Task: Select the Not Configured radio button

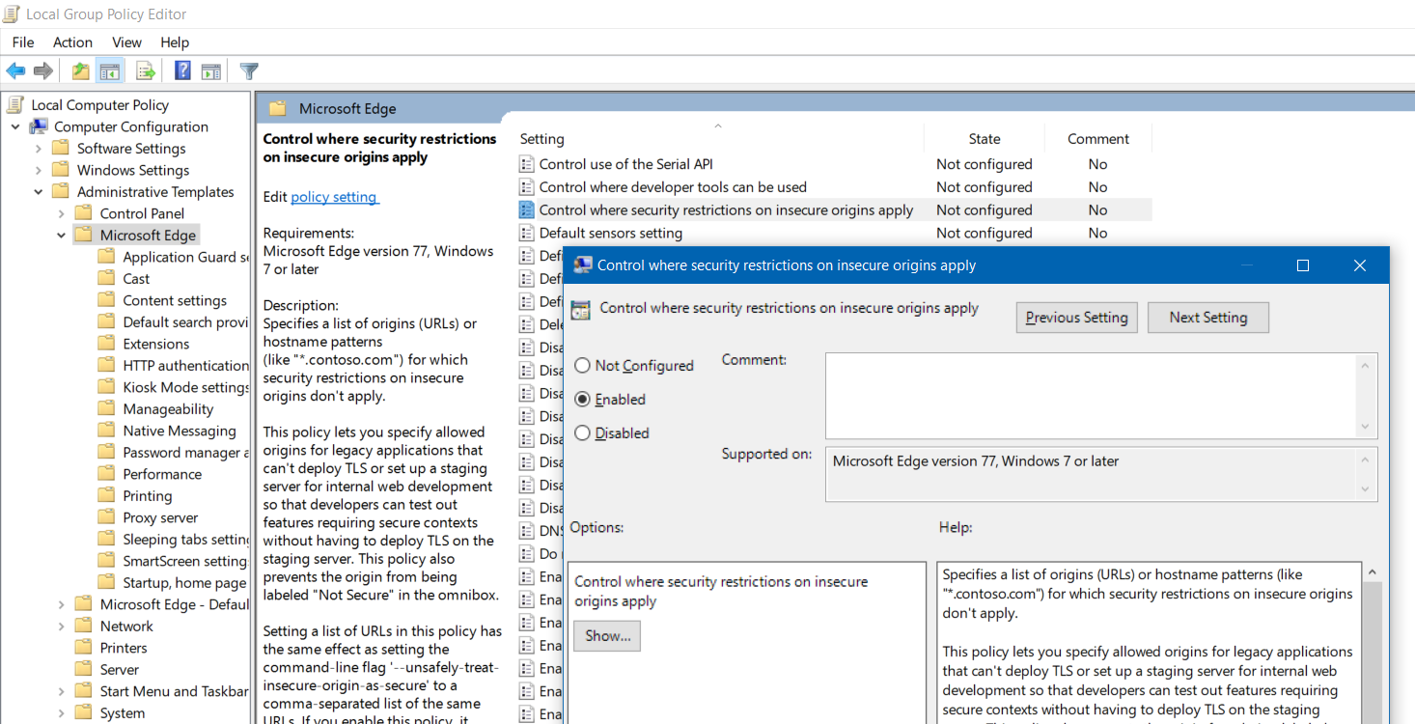Action: pyautogui.click(x=582, y=365)
